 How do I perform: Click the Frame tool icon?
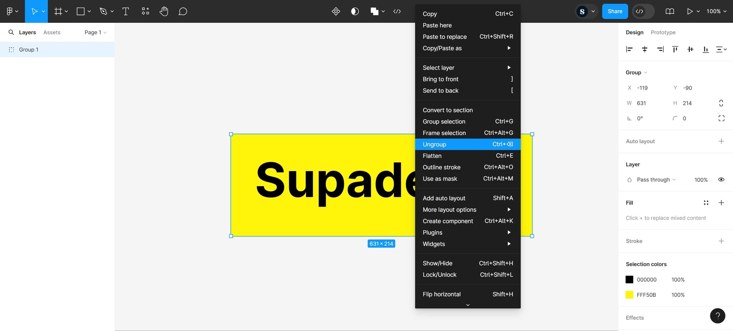click(58, 11)
